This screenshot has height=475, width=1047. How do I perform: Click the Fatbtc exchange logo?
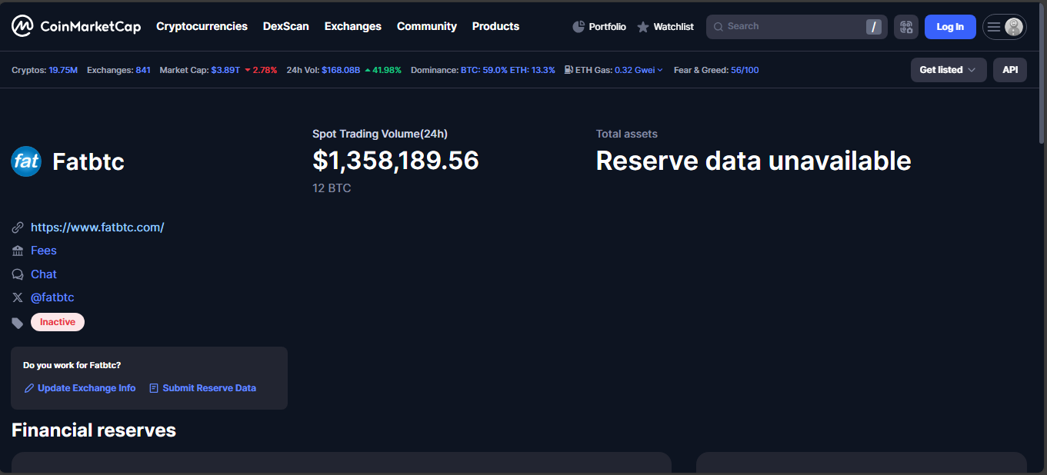coord(26,161)
